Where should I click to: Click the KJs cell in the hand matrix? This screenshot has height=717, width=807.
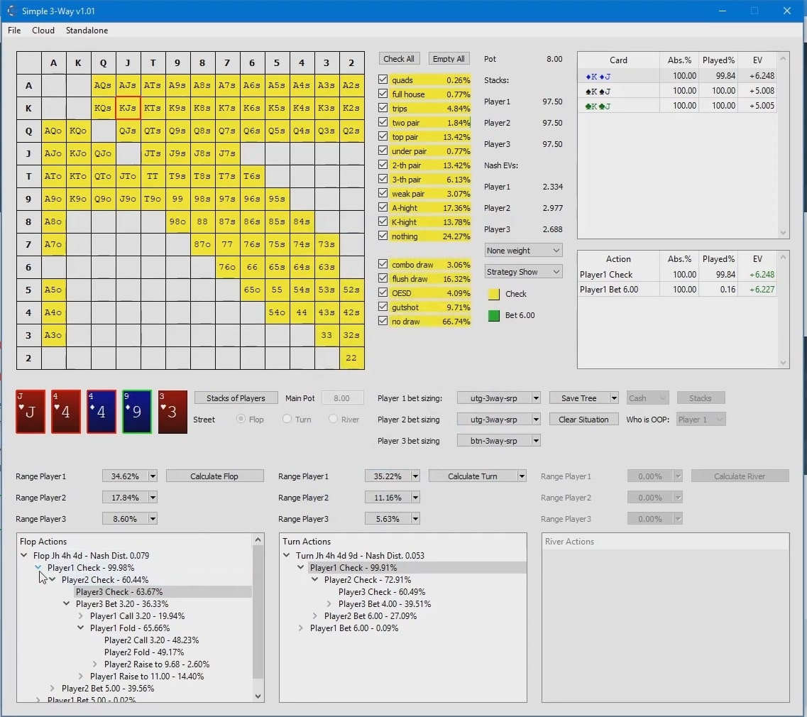[128, 108]
